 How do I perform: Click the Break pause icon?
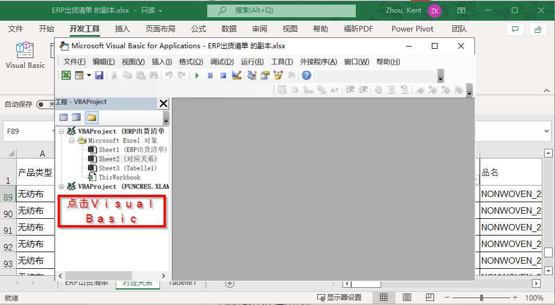pyautogui.click(x=210, y=75)
